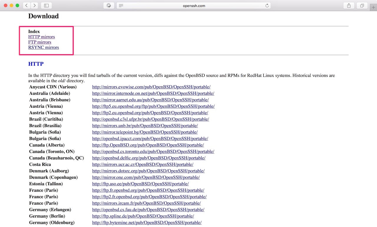Click the Canada (Toronto, ON) label
Viewport: 377px width, 227px height.
(x=52, y=152)
